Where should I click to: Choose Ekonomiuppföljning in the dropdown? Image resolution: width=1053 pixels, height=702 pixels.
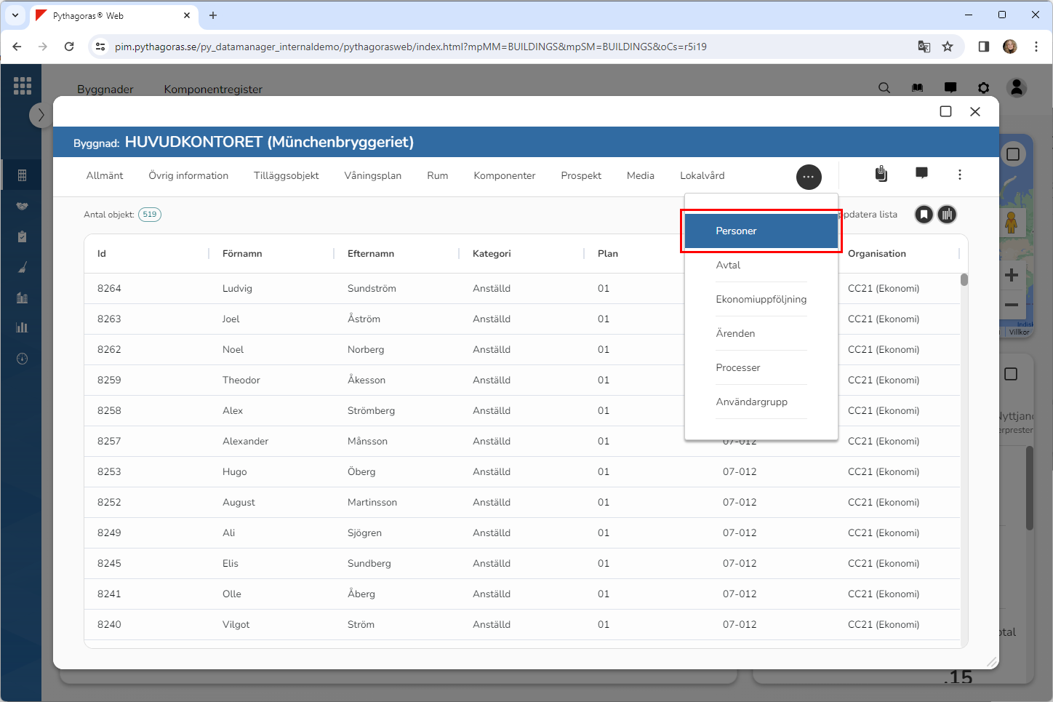pyautogui.click(x=761, y=300)
